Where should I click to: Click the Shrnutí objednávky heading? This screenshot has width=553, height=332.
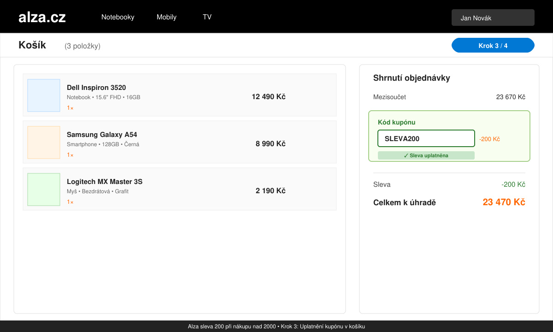click(x=412, y=78)
